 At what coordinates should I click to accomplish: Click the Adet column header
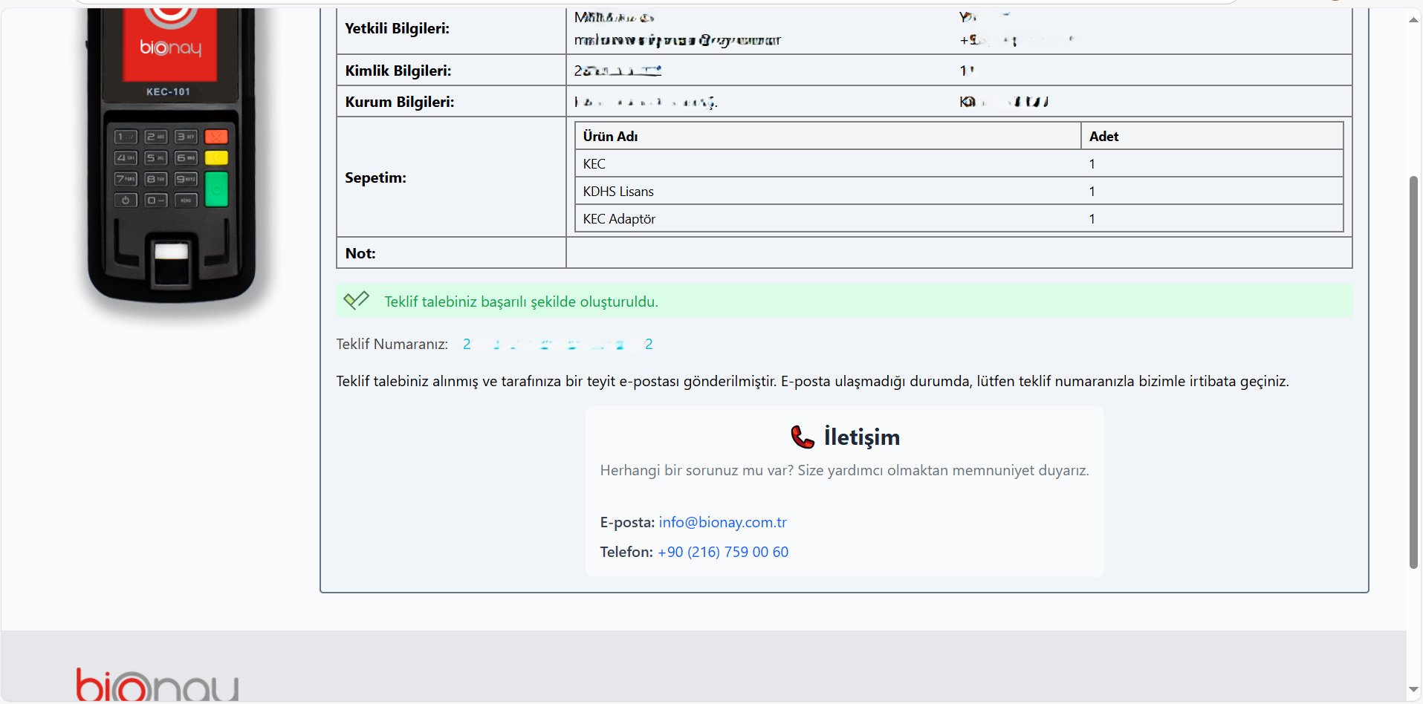pyautogui.click(x=1103, y=136)
